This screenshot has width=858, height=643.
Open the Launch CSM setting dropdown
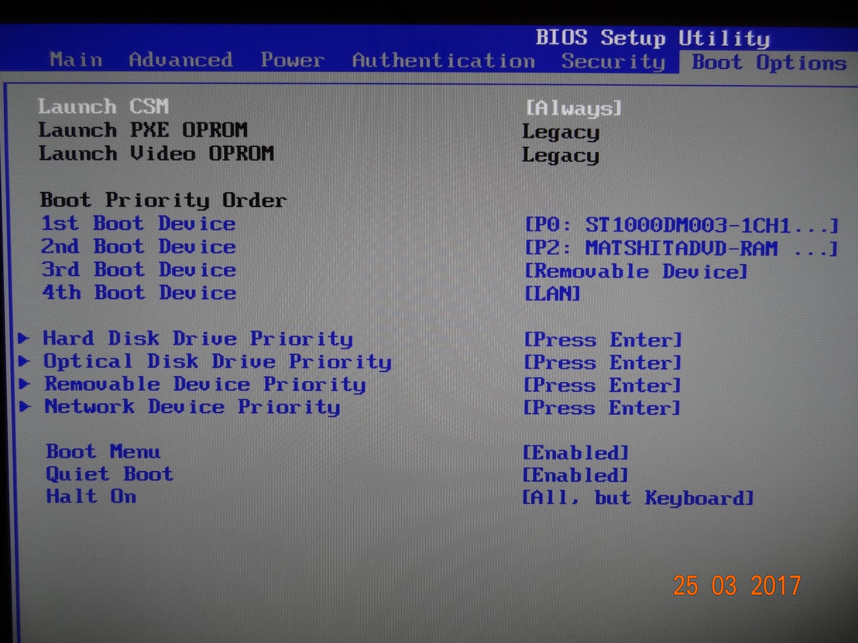pos(574,107)
